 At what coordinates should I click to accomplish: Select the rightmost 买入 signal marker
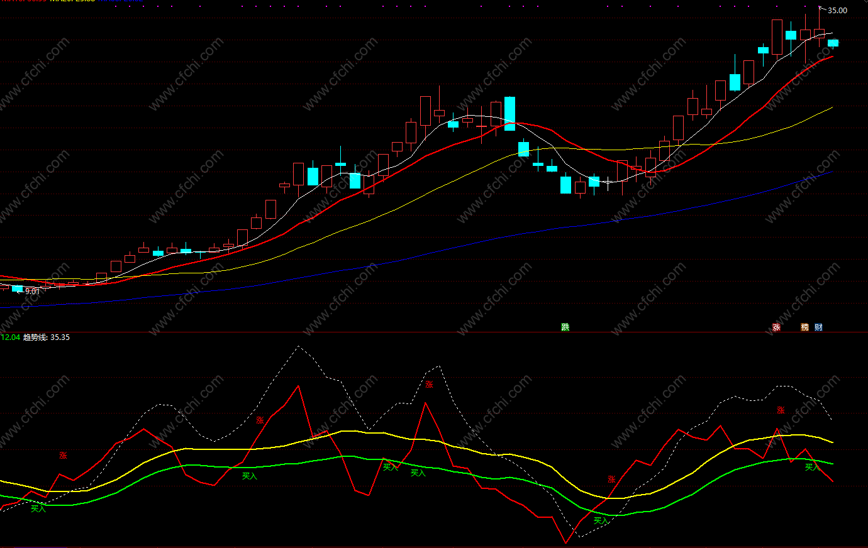tap(813, 468)
